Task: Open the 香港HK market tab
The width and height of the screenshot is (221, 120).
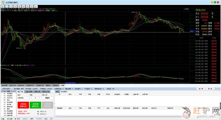Action: click(x=48, y=85)
